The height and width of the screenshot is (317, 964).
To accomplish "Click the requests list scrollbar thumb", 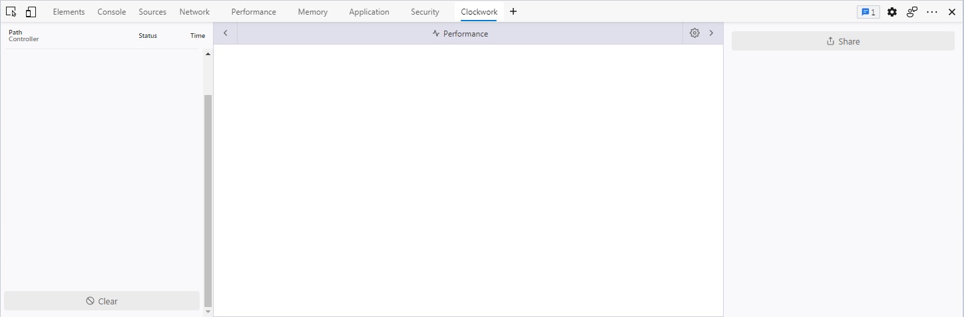I will [x=208, y=200].
